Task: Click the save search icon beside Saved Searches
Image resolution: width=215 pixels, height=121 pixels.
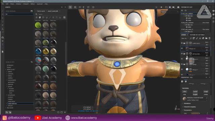Action: tap(32, 11)
